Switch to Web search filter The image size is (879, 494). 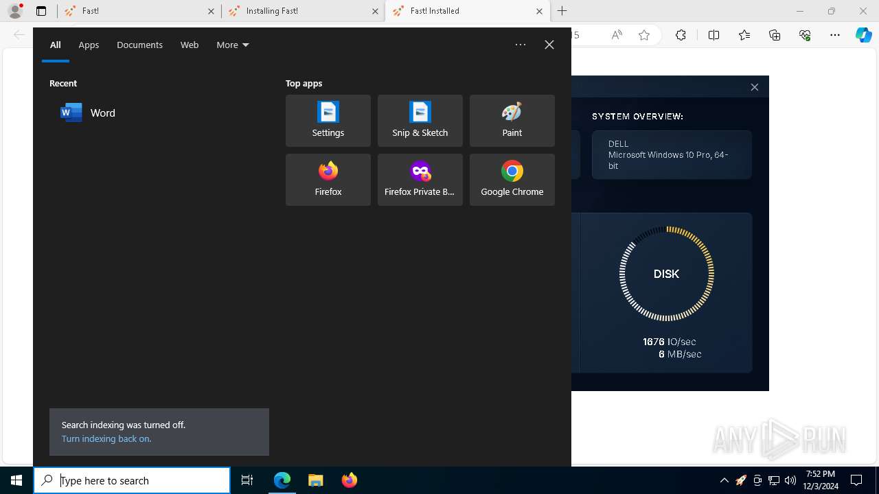(190, 45)
